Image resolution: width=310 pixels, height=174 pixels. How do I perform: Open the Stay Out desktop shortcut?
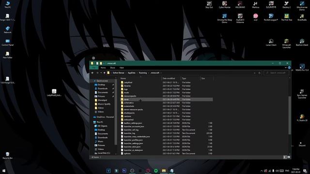209,4
